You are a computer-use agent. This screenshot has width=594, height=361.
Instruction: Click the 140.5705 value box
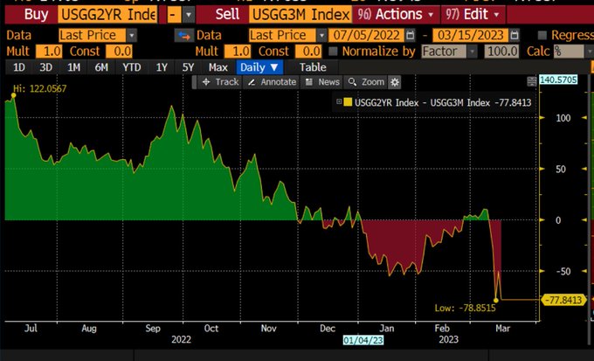[558, 80]
